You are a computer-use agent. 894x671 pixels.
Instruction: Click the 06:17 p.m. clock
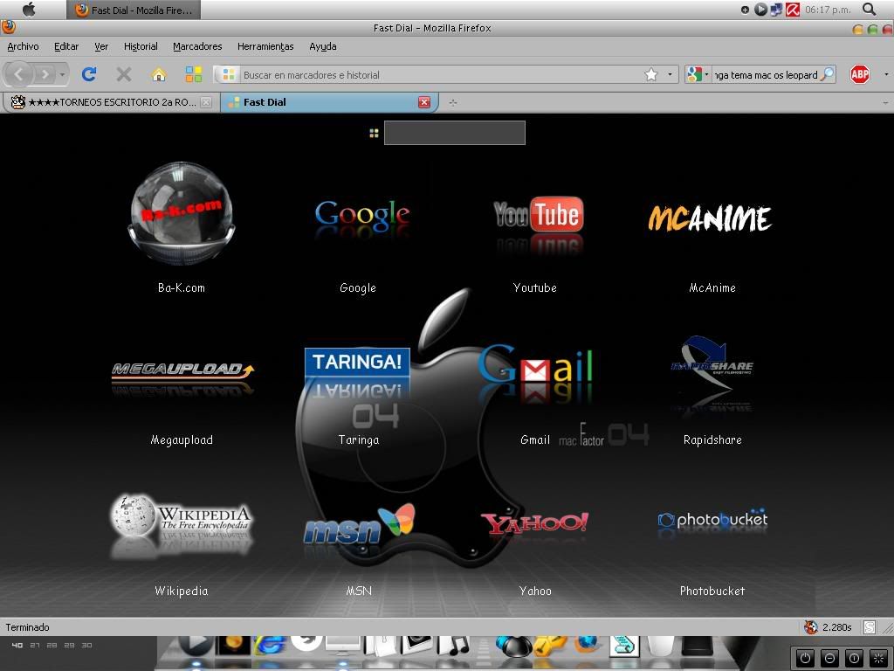pyautogui.click(x=828, y=10)
